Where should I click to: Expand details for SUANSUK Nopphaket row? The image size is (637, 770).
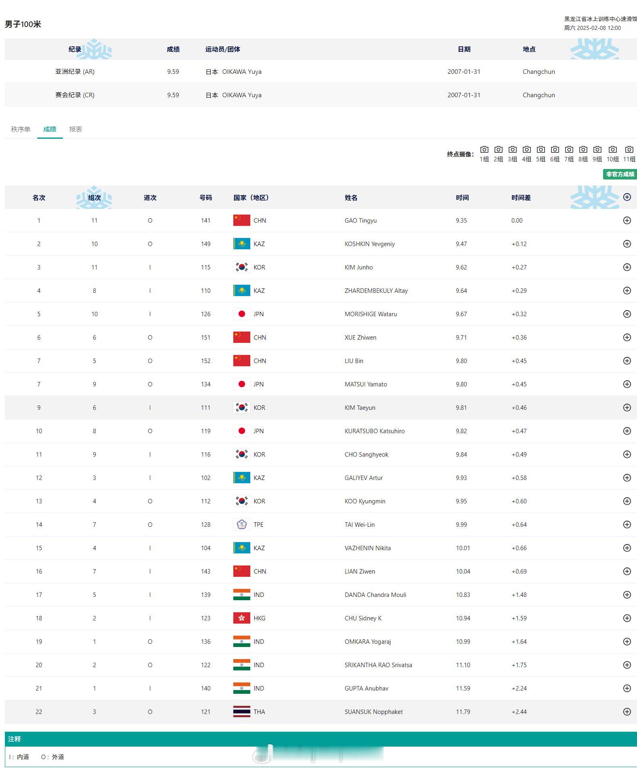tap(627, 712)
